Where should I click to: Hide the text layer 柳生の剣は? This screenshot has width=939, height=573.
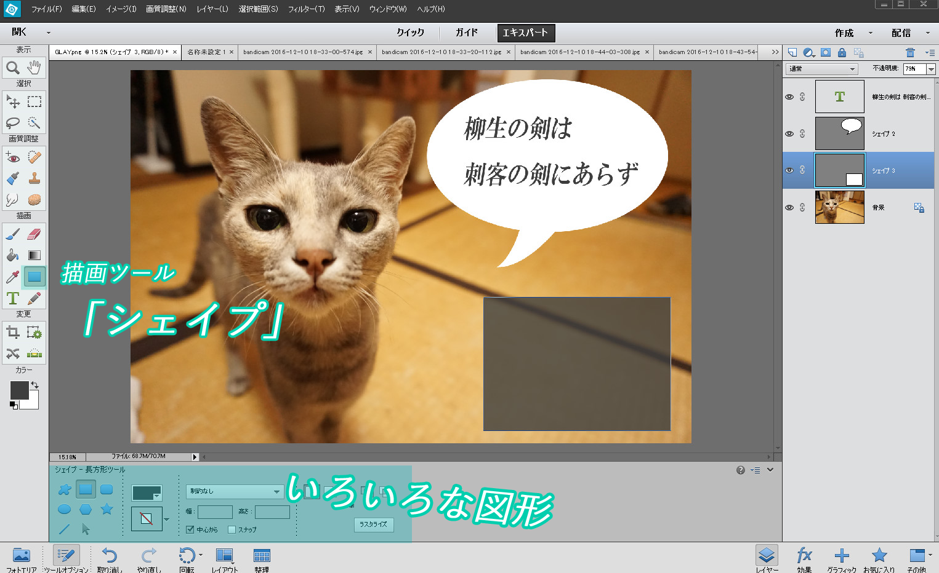click(789, 97)
